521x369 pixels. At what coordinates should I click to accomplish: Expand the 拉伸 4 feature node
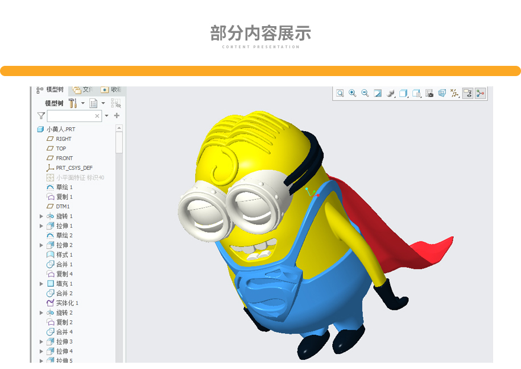click(41, 351)
